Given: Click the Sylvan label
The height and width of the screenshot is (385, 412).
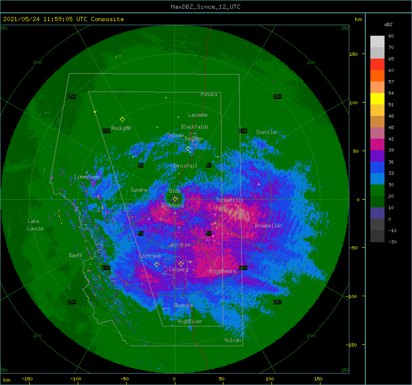Looking at the screenshot, I should (175, 135).
